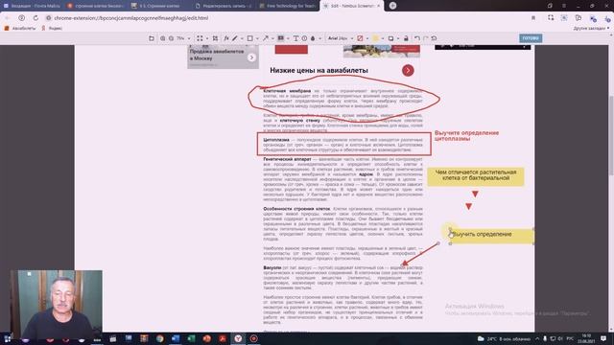Open the screen recorder taskbar icon
Viewport: 614px width, 345px height.
coord(253,338)
